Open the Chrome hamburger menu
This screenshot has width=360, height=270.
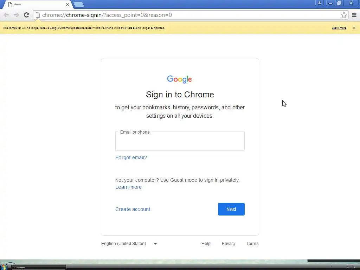click(x=354, y=15)
